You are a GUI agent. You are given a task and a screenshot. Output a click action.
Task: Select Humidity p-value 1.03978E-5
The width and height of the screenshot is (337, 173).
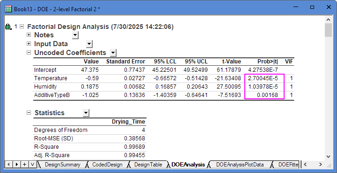coord(263,87)
